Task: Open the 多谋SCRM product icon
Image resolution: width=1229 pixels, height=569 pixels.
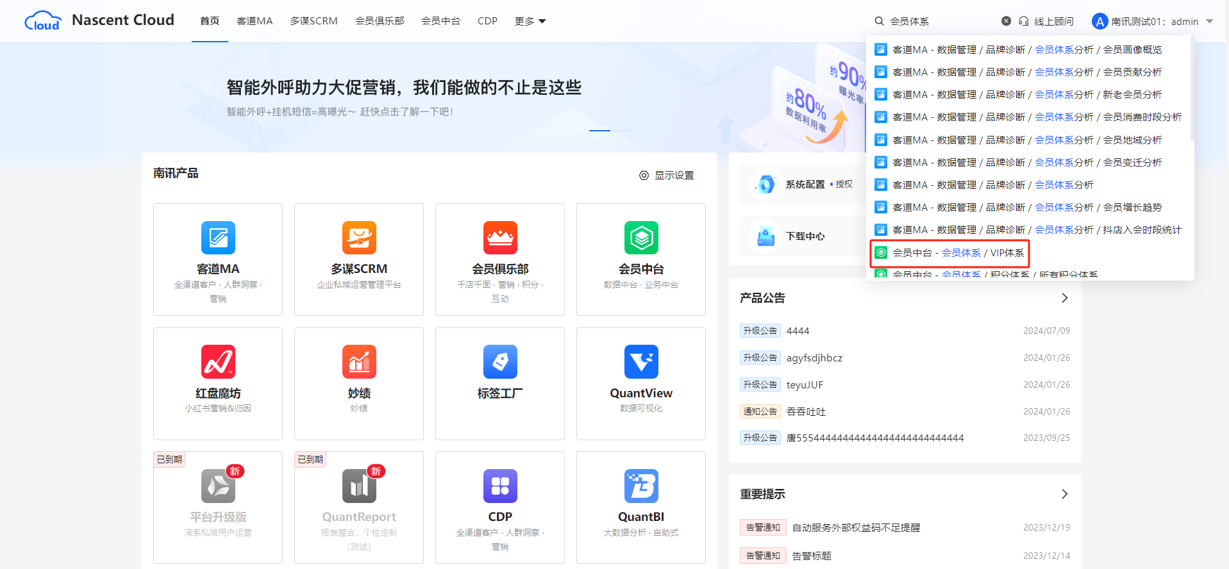Action: pos(359,238)
